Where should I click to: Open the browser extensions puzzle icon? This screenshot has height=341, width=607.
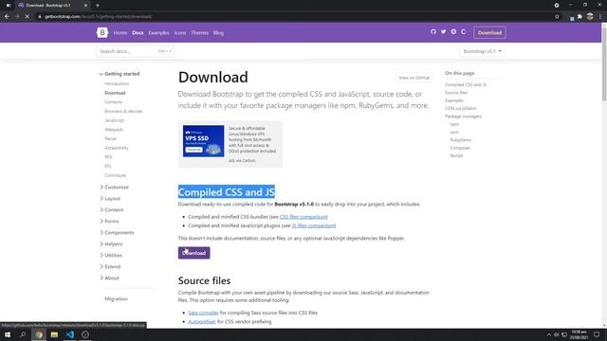click(x=579, y=17)
